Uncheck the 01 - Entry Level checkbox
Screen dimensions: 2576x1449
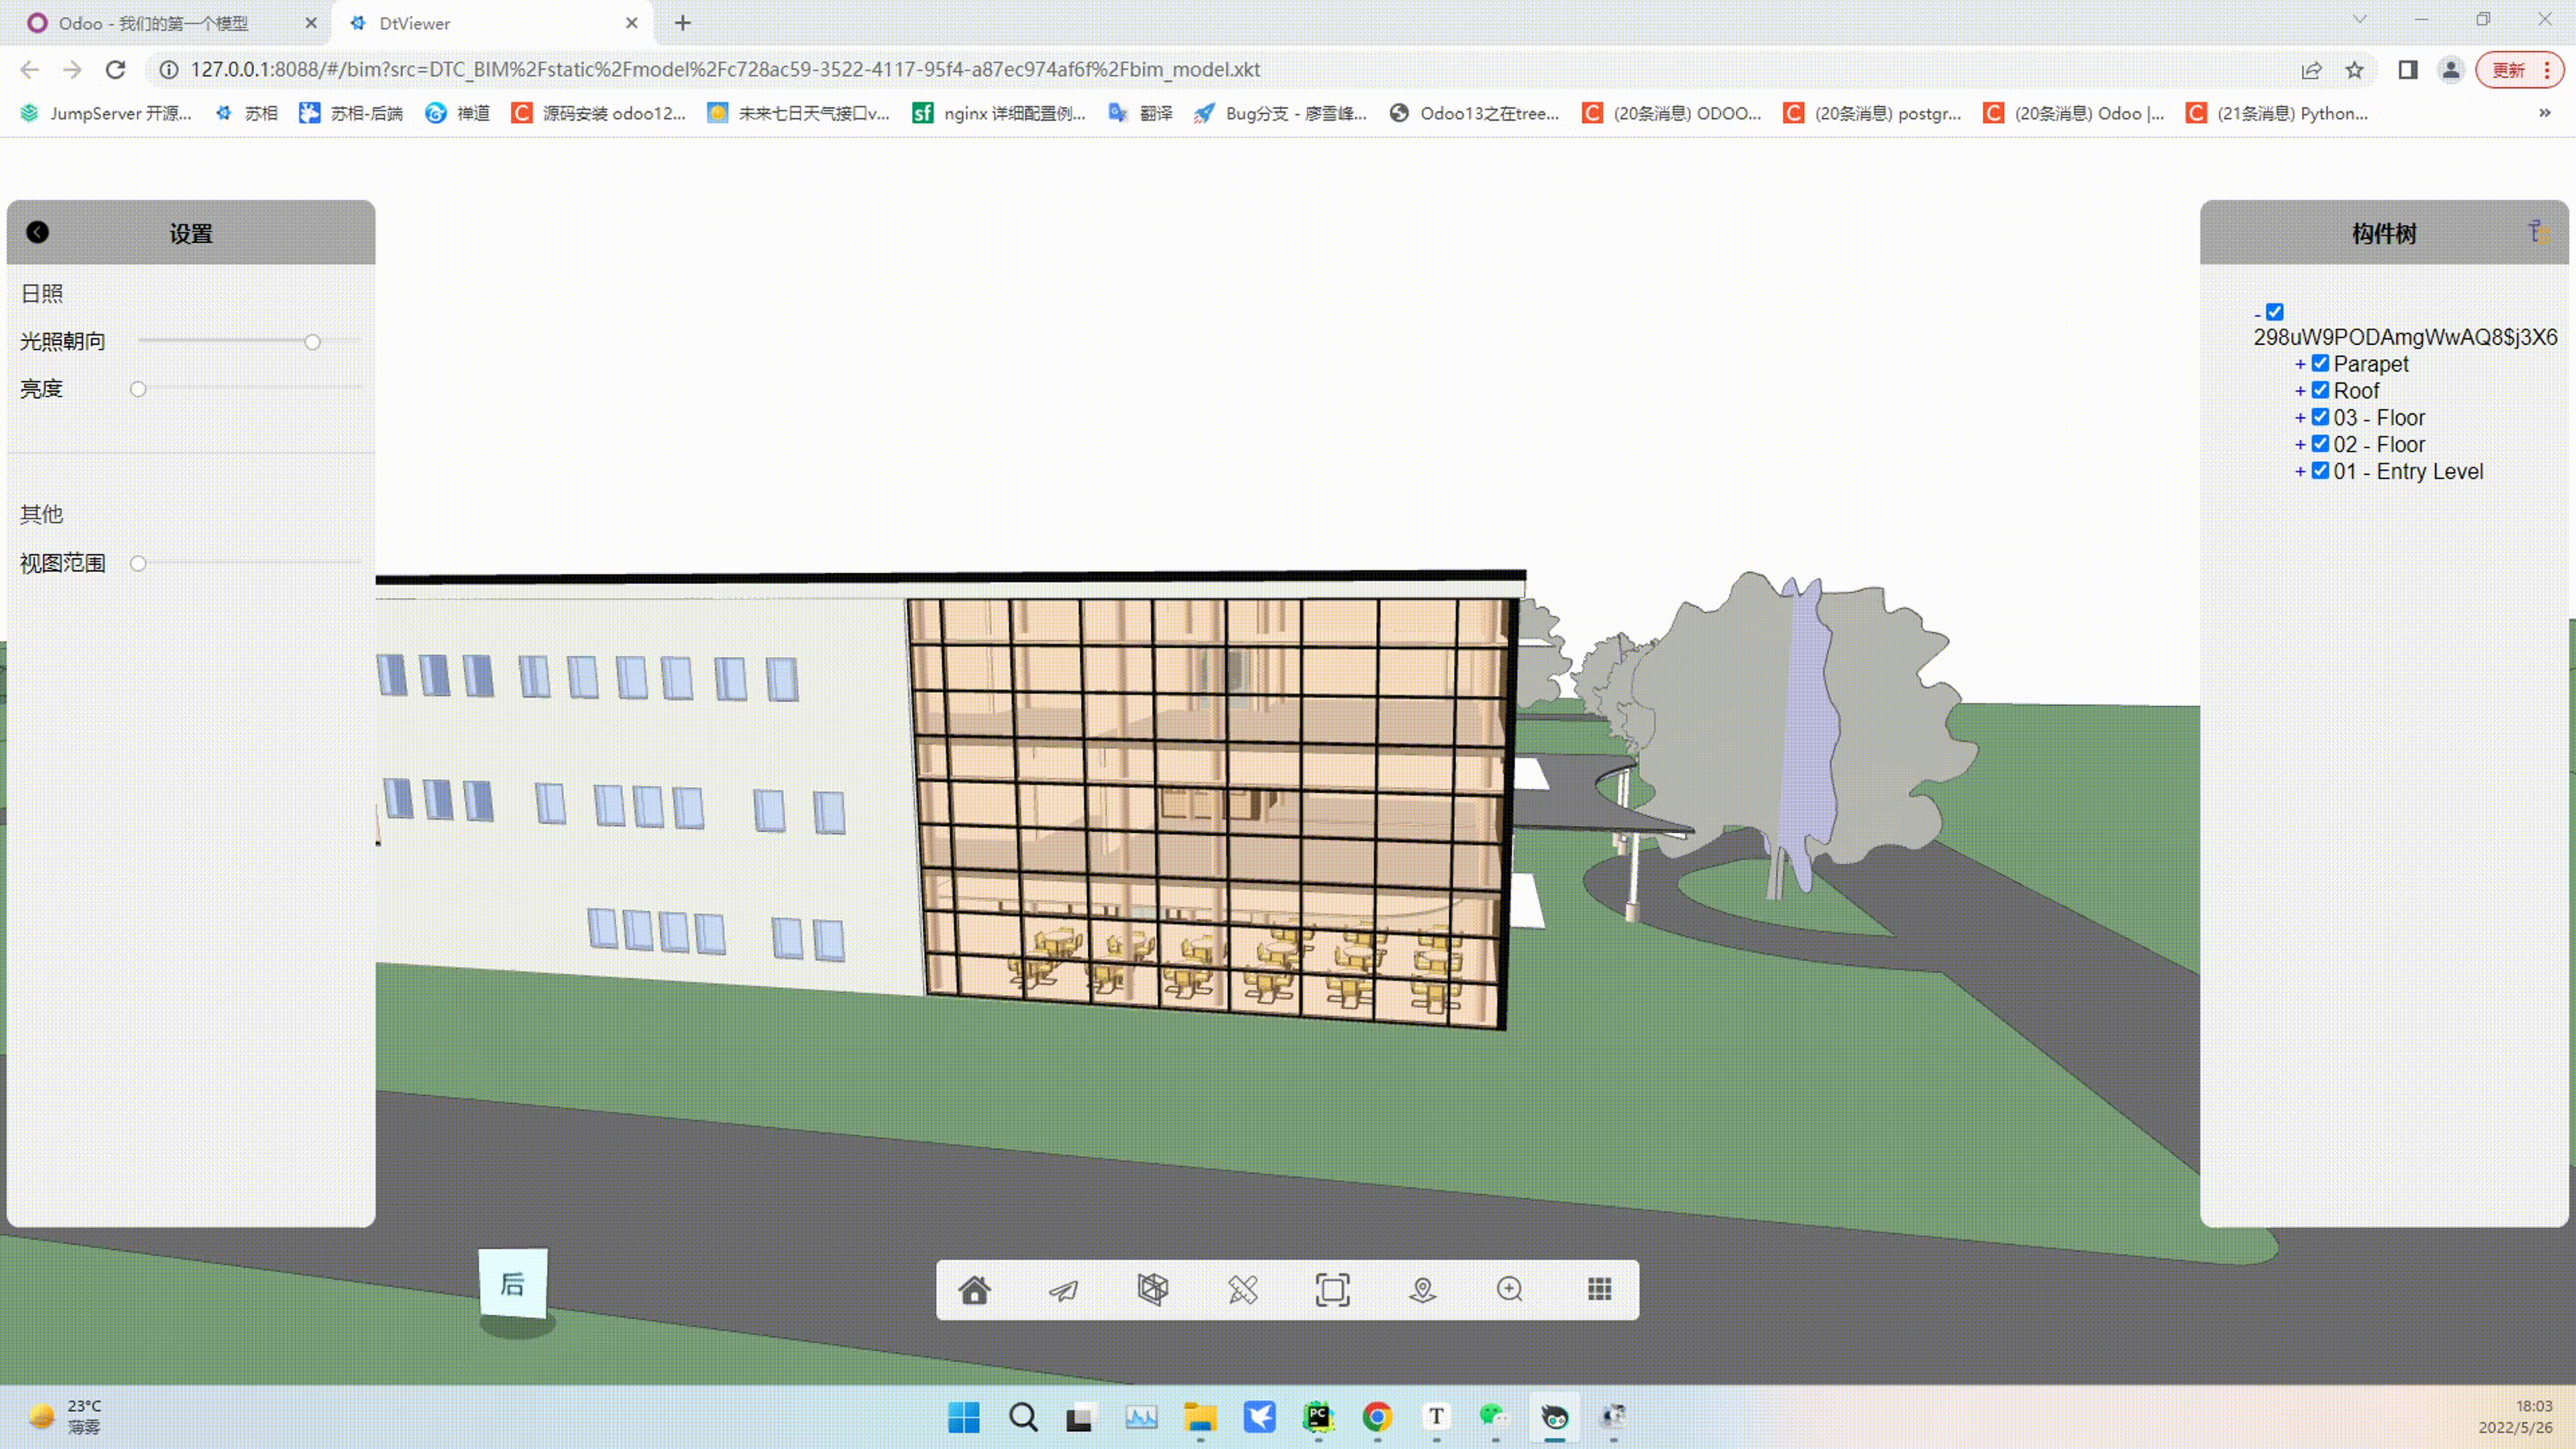point(2320,471)
